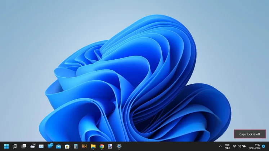Click the Caps lock is off notification

pos(250,134)
